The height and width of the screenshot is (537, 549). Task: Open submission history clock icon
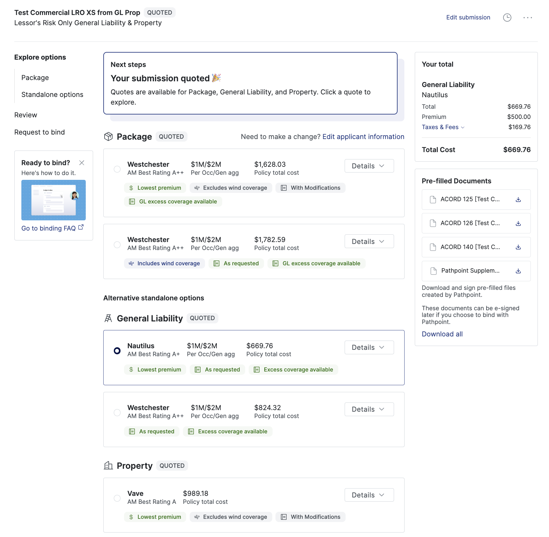tap(507, 18)
